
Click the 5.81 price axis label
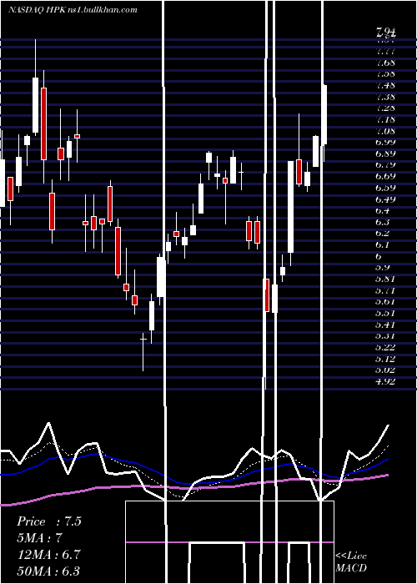click(385, 279)
